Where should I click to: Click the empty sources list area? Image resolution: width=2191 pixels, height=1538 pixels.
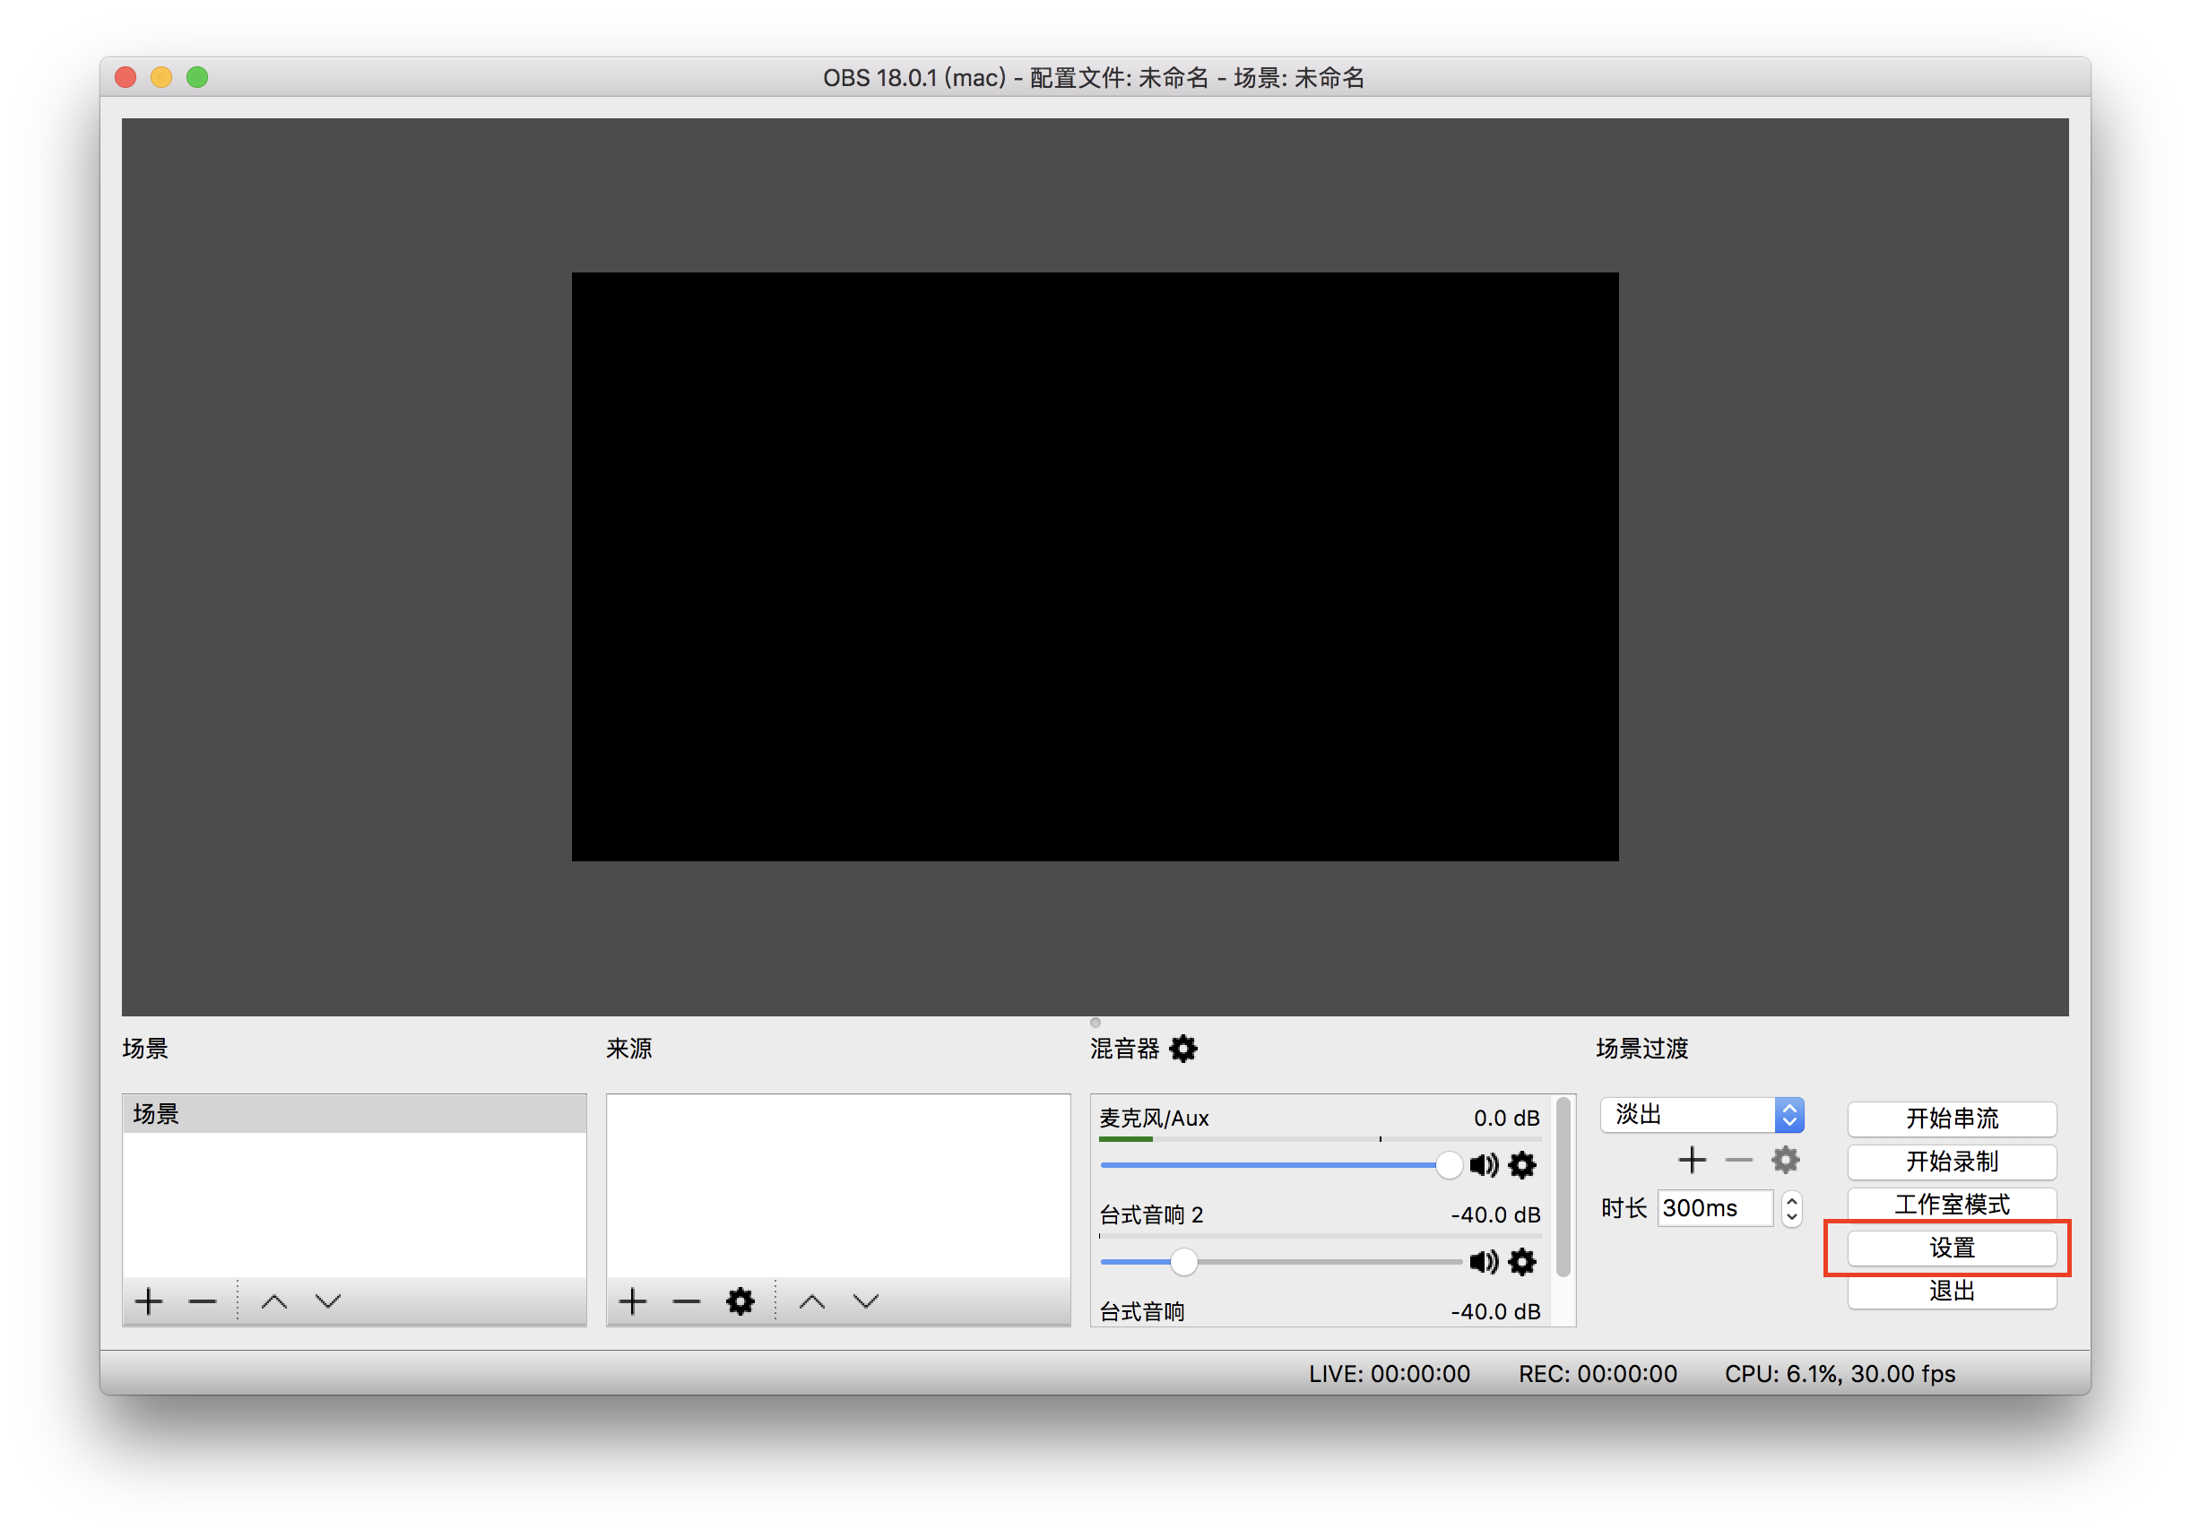(838, 1186)
